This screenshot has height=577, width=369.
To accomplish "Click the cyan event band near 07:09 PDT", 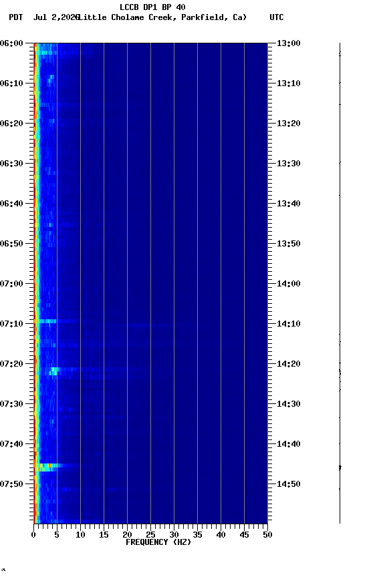I will tap(48, 321).
